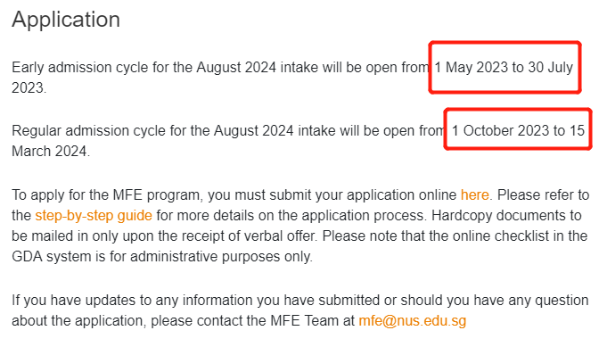
Task: Click the '2023.' text ending the first paragraph
Action: point(29,88)
